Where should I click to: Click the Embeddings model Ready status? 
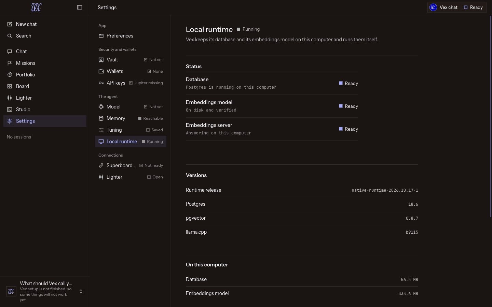[348, 106]
